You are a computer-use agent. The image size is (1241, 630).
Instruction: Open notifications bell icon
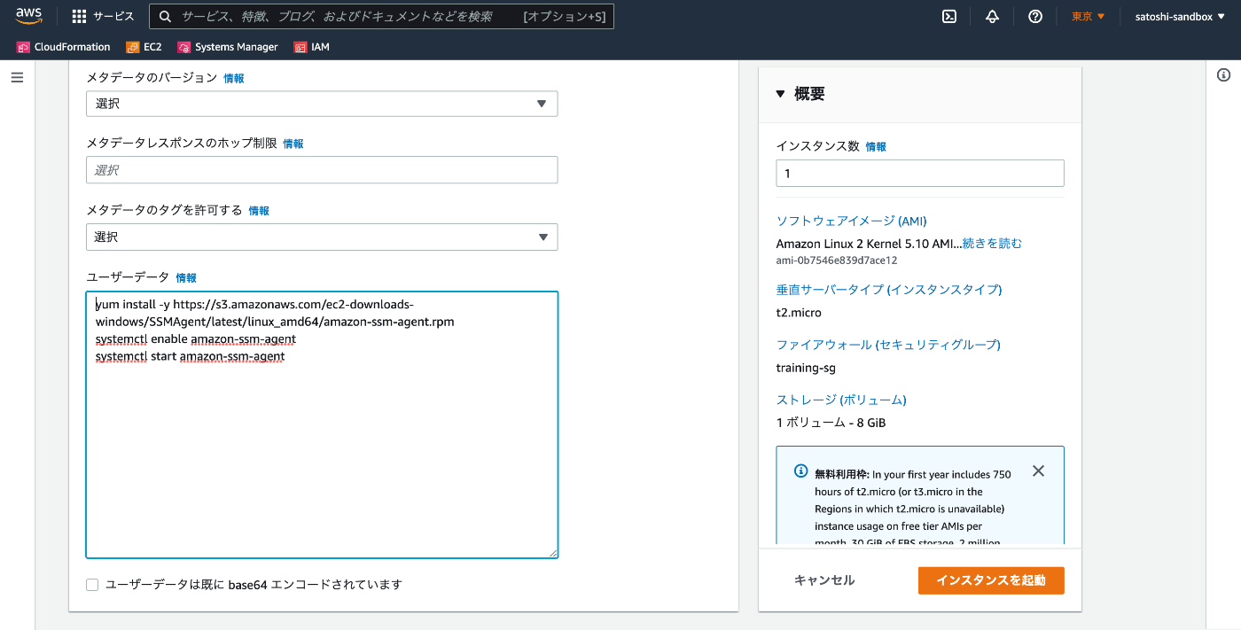992,16
